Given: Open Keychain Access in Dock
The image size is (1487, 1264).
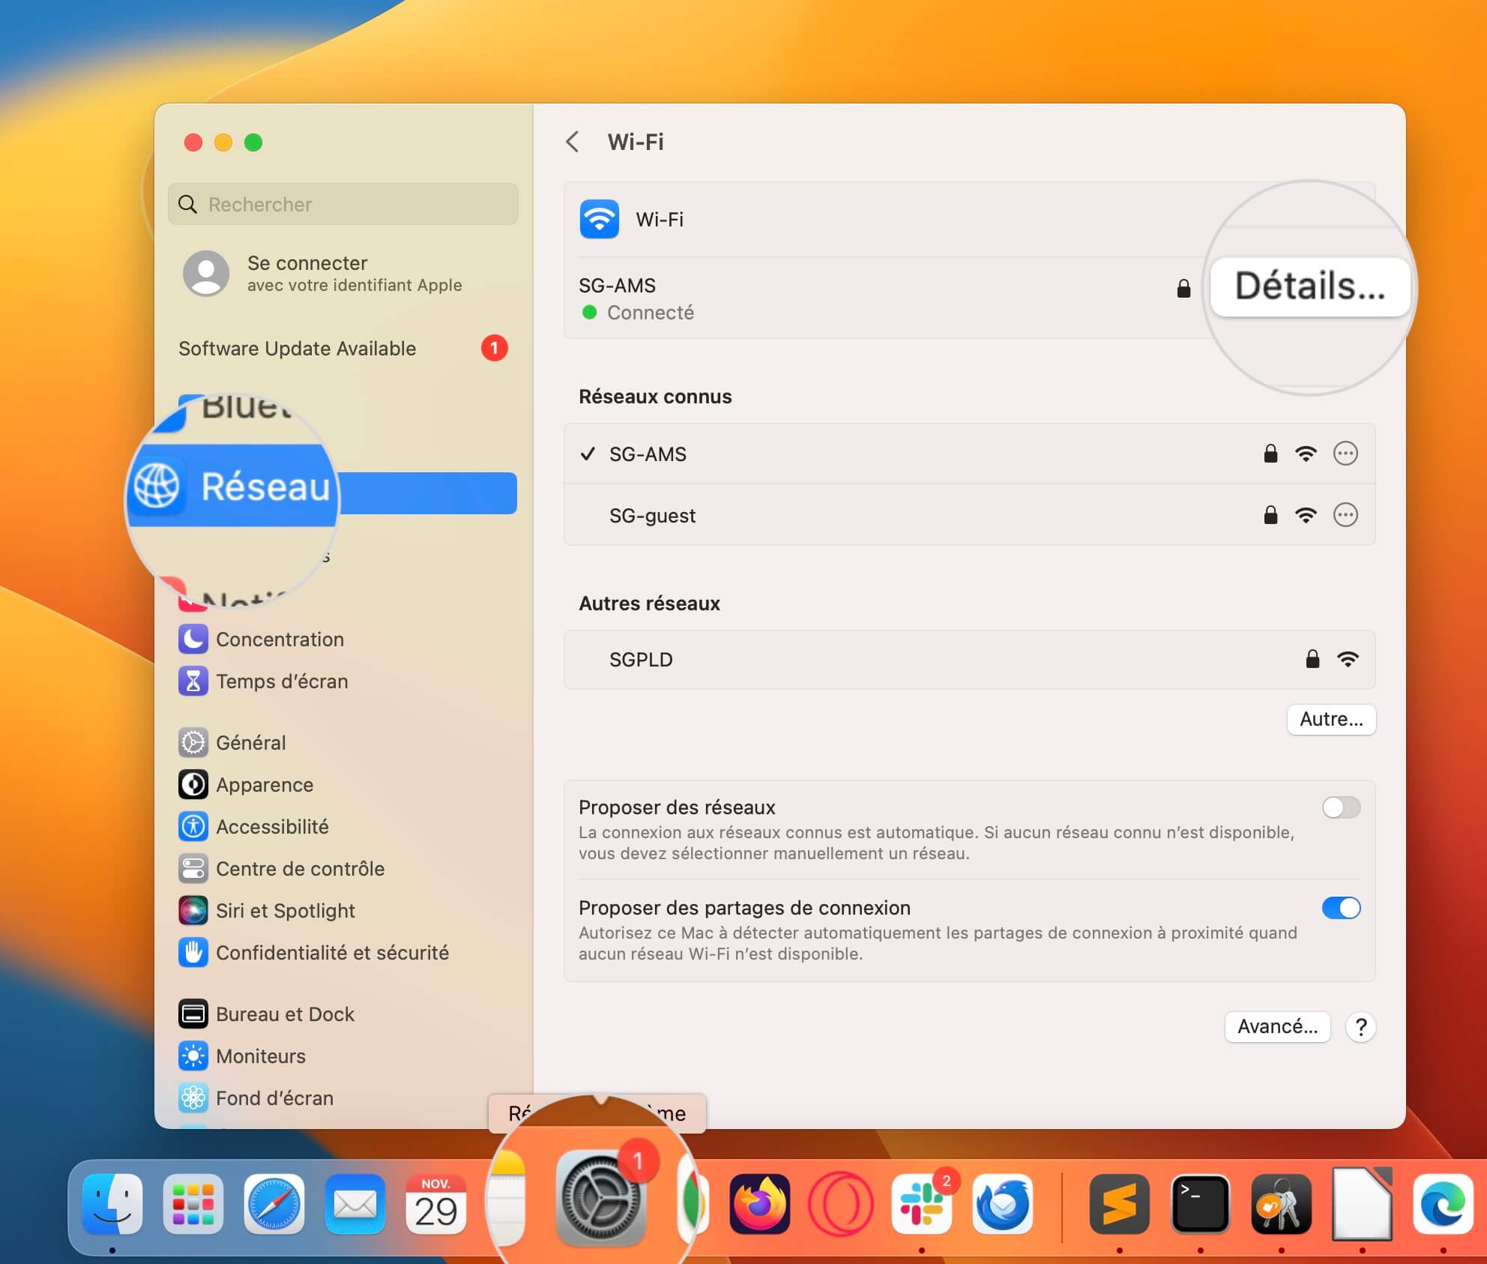Looking at the screenshot, I should [x=1282, y=1204].
